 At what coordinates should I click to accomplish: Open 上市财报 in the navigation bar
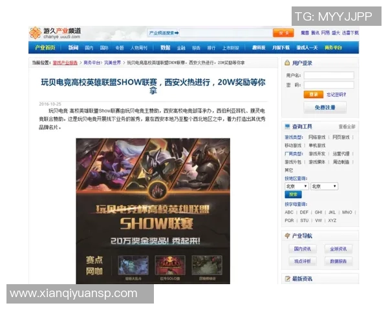pos(231,48)
